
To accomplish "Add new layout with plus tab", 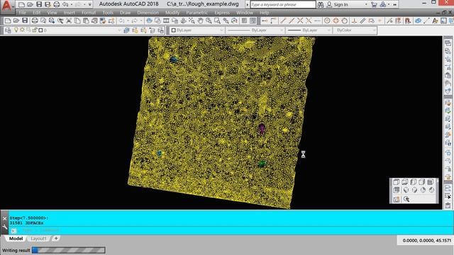I will click(x=56, y=239).
